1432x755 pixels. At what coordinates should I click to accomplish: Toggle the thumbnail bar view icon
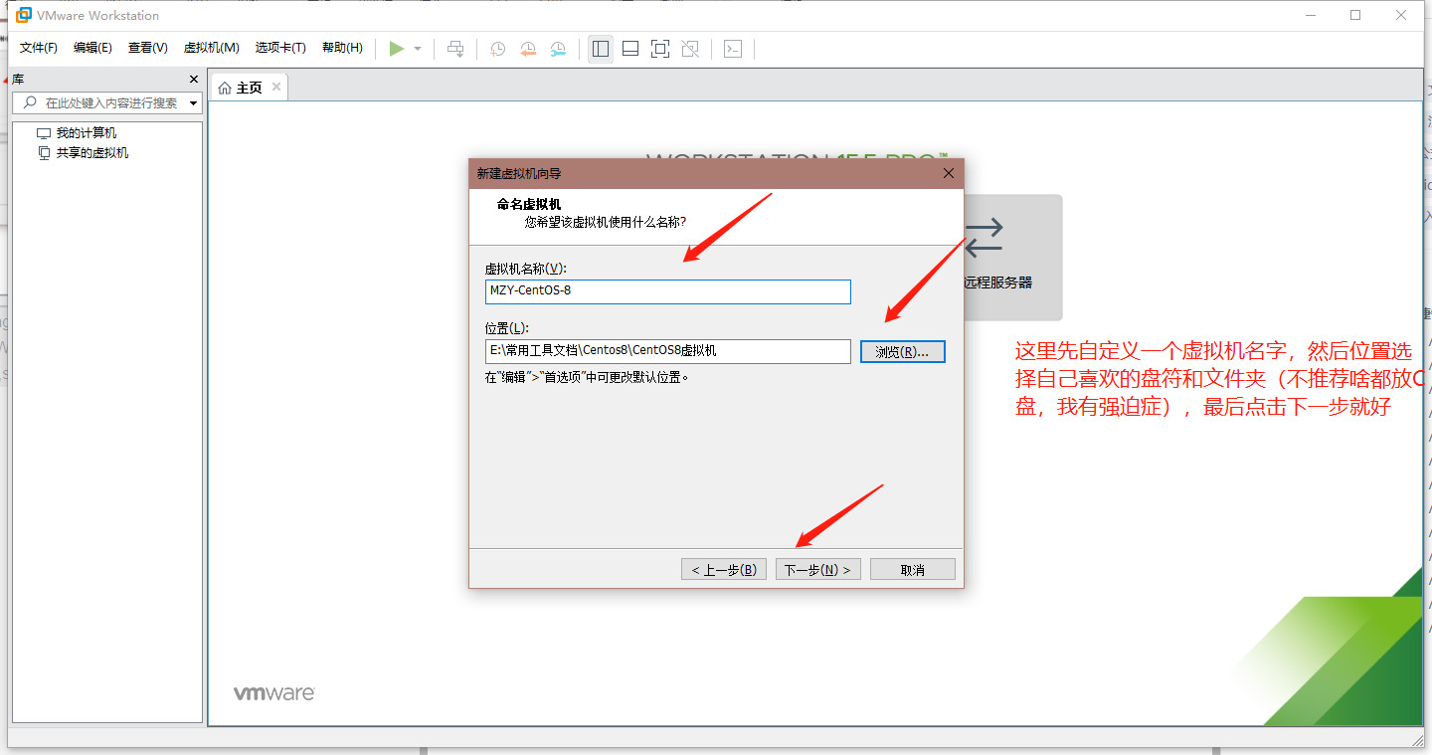(x=630, y=49)
